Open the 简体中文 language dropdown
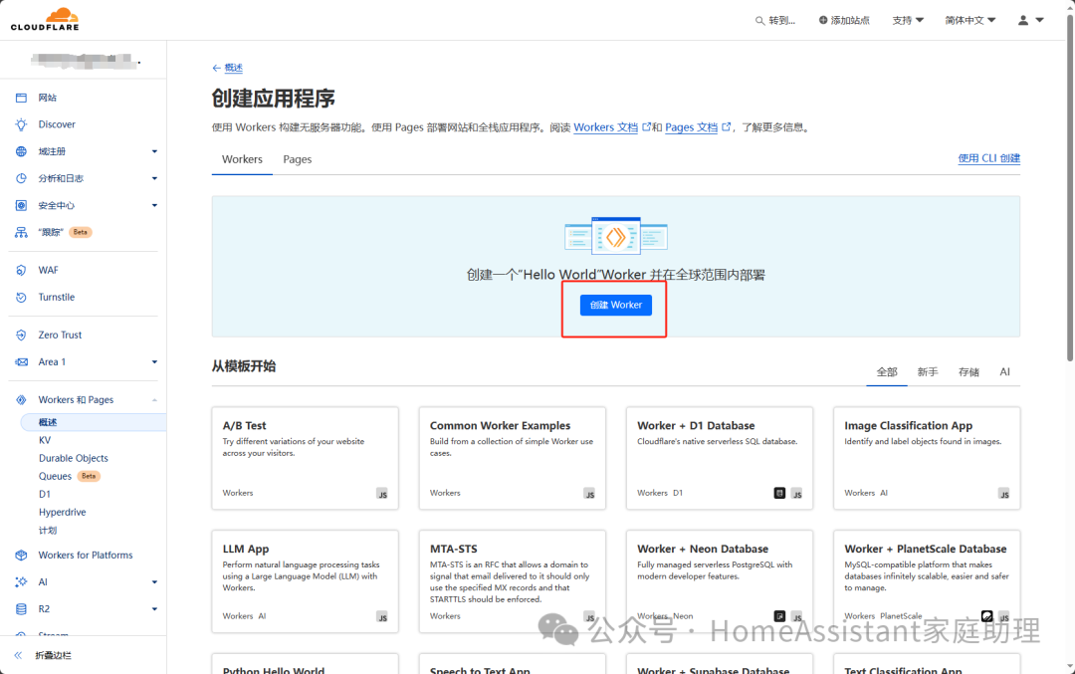This screenshot has width=1075, height=674. point(970,20)
